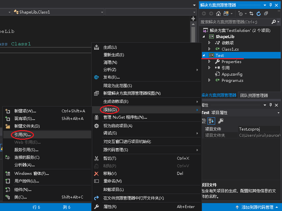This screenshot has height=211, width=282.
Task: Choose 现有项(G)... menu entry
Action: click(47, 119)
